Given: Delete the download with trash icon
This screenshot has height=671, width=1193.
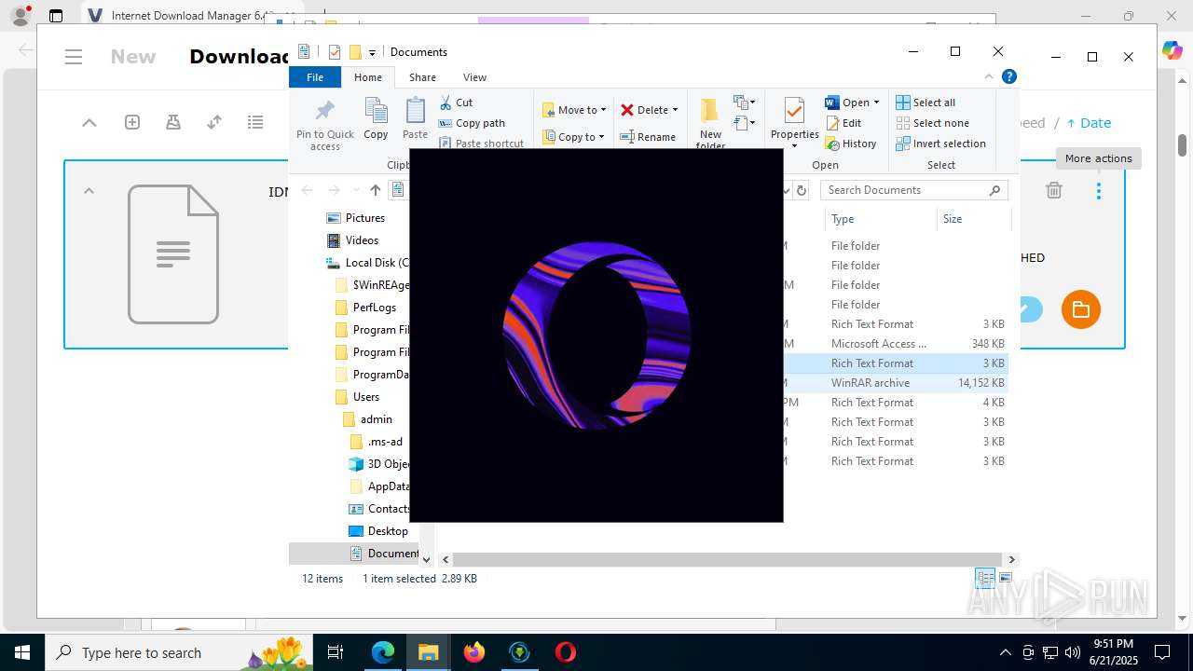Looking at the screenshot, I should click(x=1054, y=190).
